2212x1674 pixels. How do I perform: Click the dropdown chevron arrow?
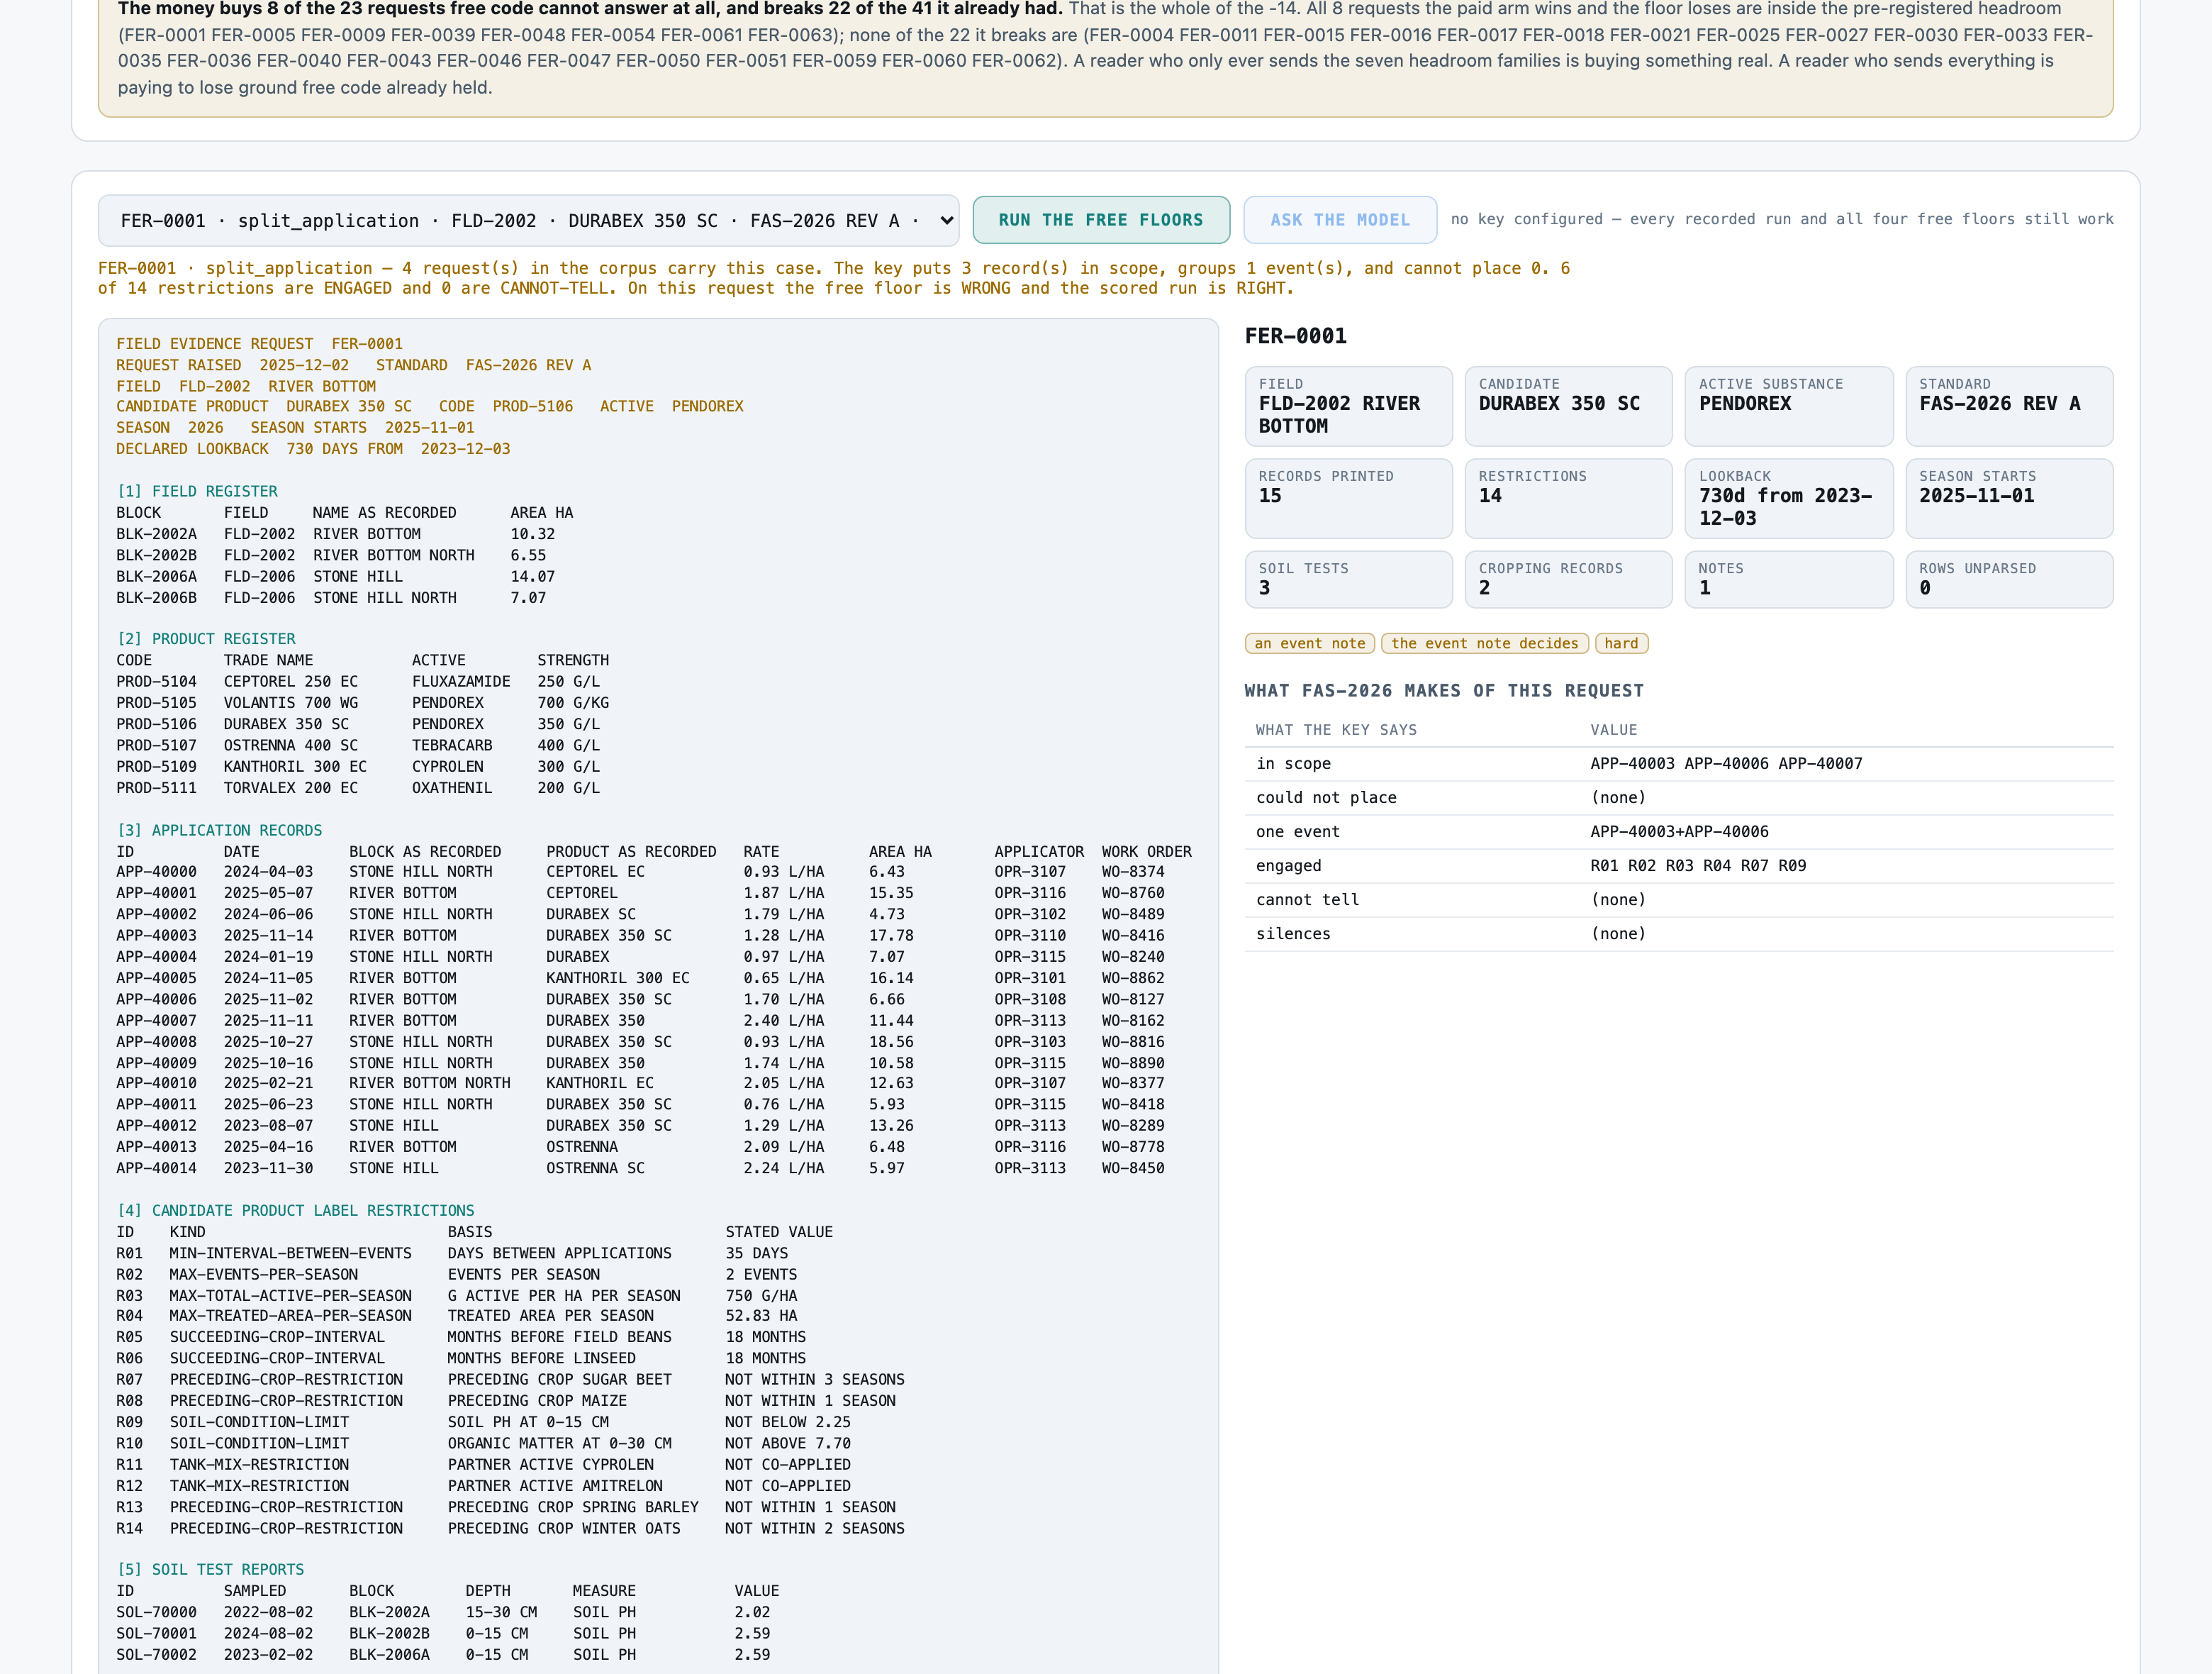[946, 220]
